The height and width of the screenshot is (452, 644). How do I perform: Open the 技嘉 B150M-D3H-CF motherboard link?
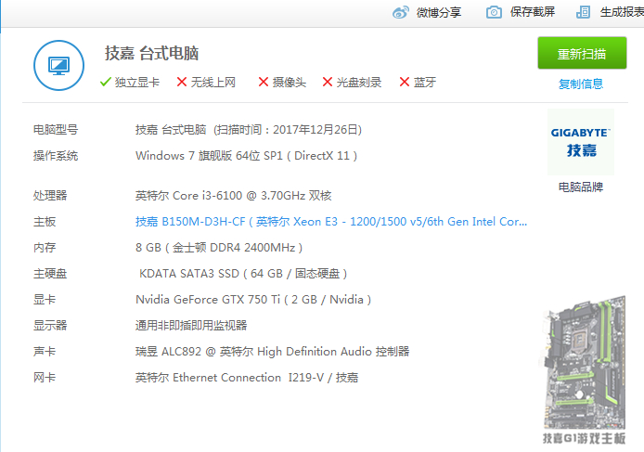[331, 222]
